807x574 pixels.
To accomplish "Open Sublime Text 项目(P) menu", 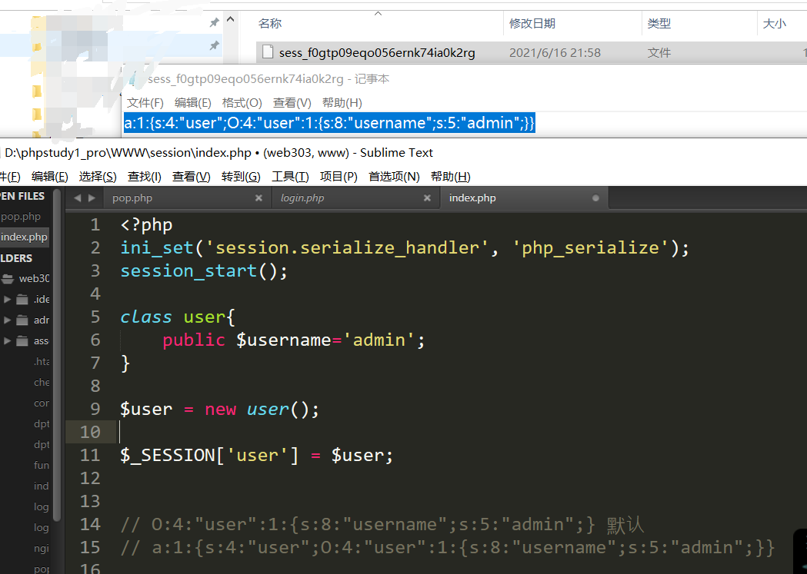I will click(x=338, y=177).
